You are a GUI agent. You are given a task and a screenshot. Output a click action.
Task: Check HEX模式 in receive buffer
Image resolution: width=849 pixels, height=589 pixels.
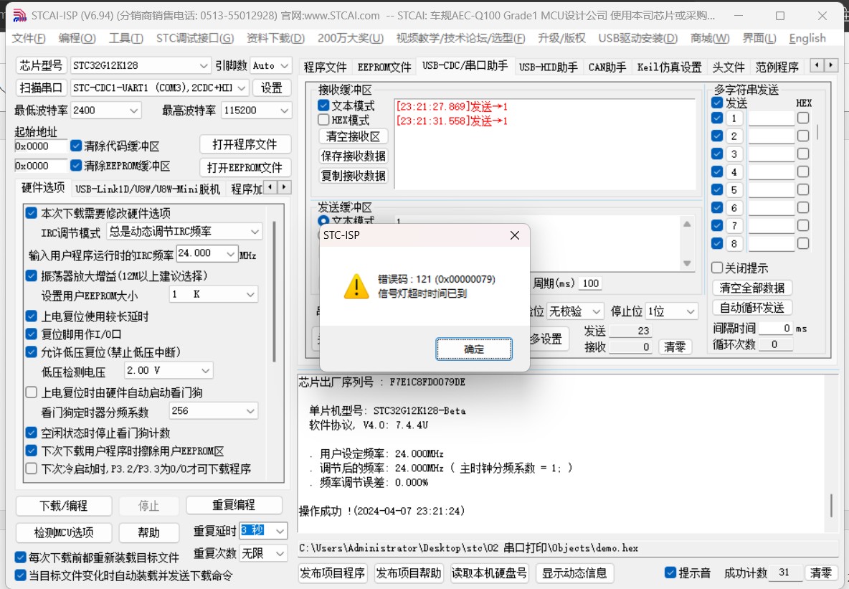pyautogui.click(x=324, y=120)
